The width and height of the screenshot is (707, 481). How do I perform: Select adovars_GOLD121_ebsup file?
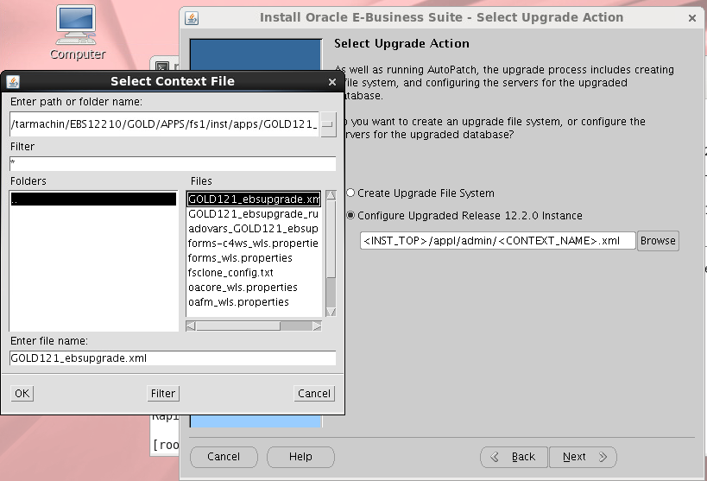pos(254,229)
